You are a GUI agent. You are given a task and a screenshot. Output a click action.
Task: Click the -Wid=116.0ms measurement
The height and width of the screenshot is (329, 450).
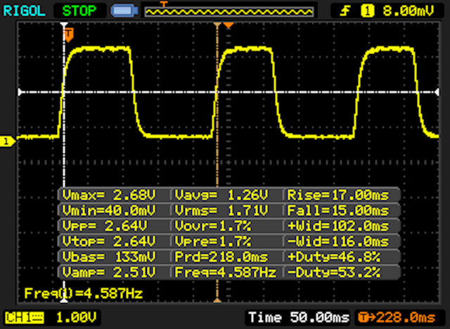point(338,241)
